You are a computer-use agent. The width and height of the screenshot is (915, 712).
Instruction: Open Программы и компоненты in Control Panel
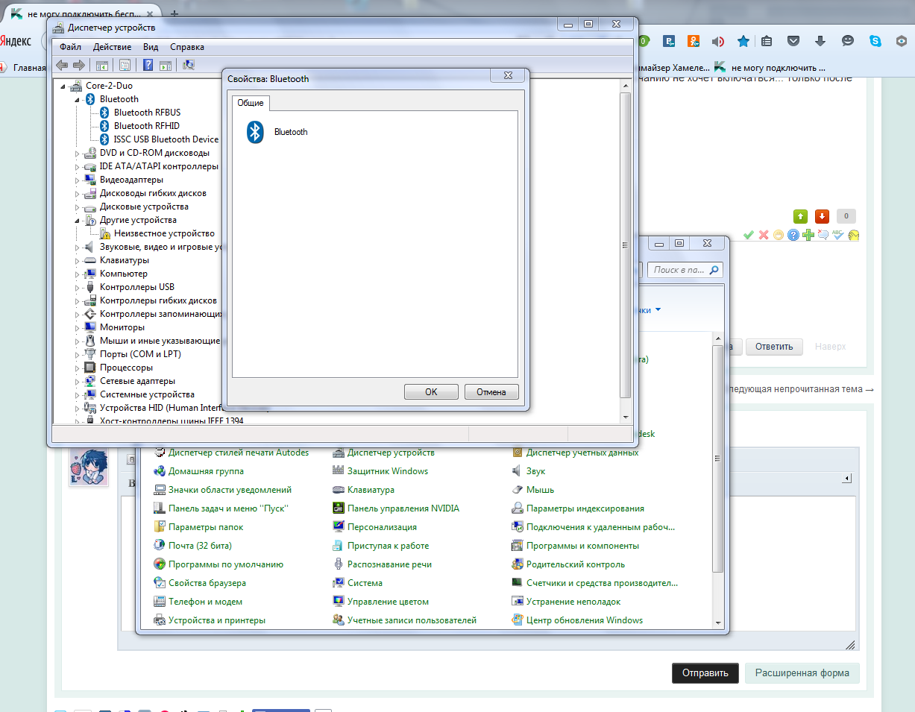(x=582, y=546)
